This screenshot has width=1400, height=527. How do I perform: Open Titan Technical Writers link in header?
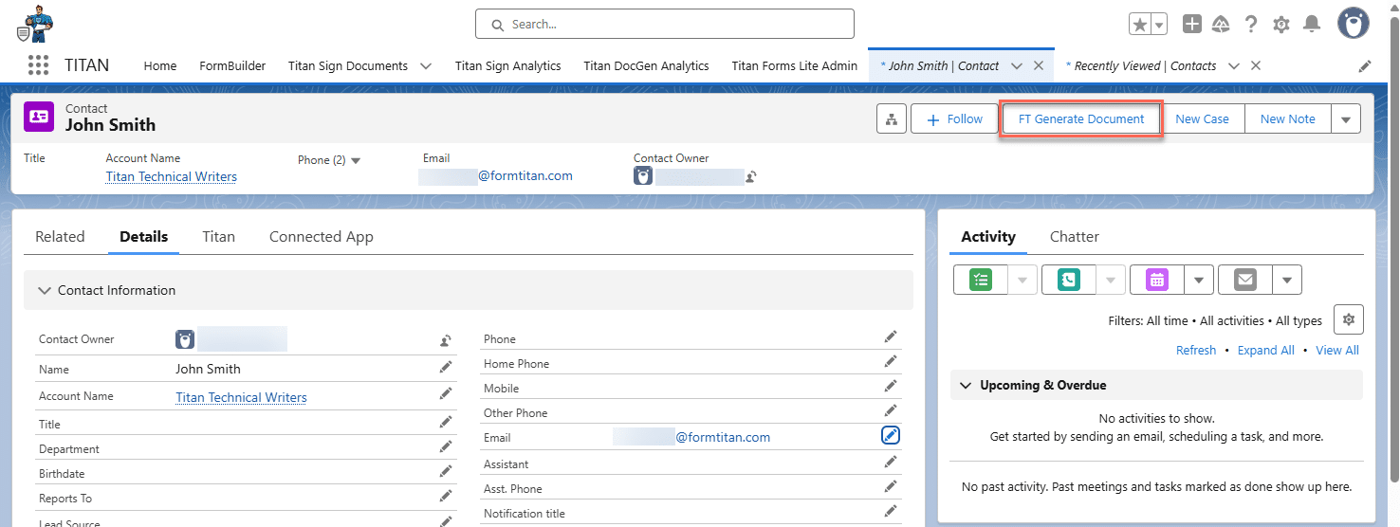click(172, 176)
